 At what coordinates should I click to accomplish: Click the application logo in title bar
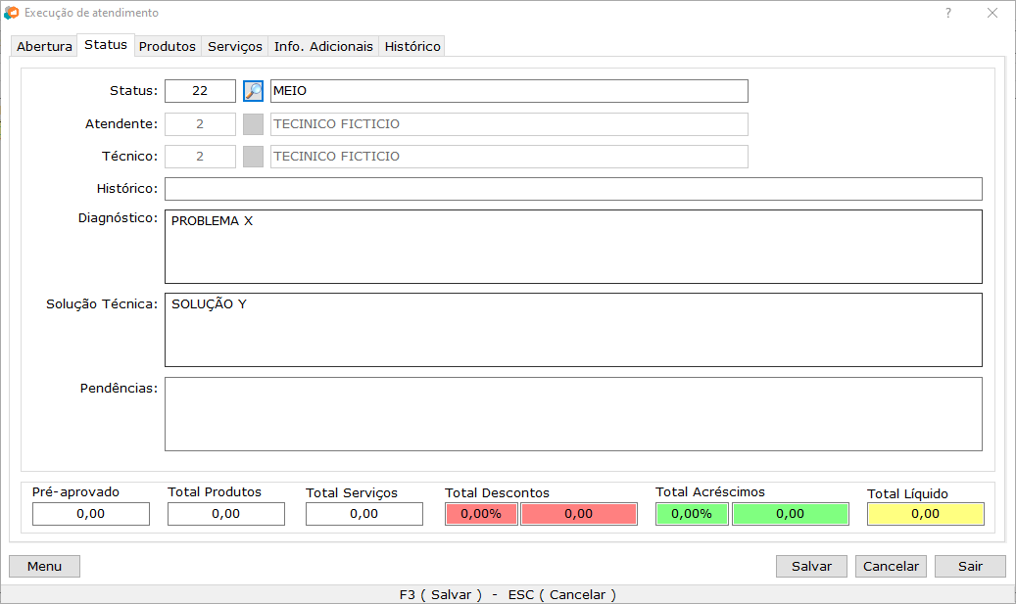coord(11,14)
